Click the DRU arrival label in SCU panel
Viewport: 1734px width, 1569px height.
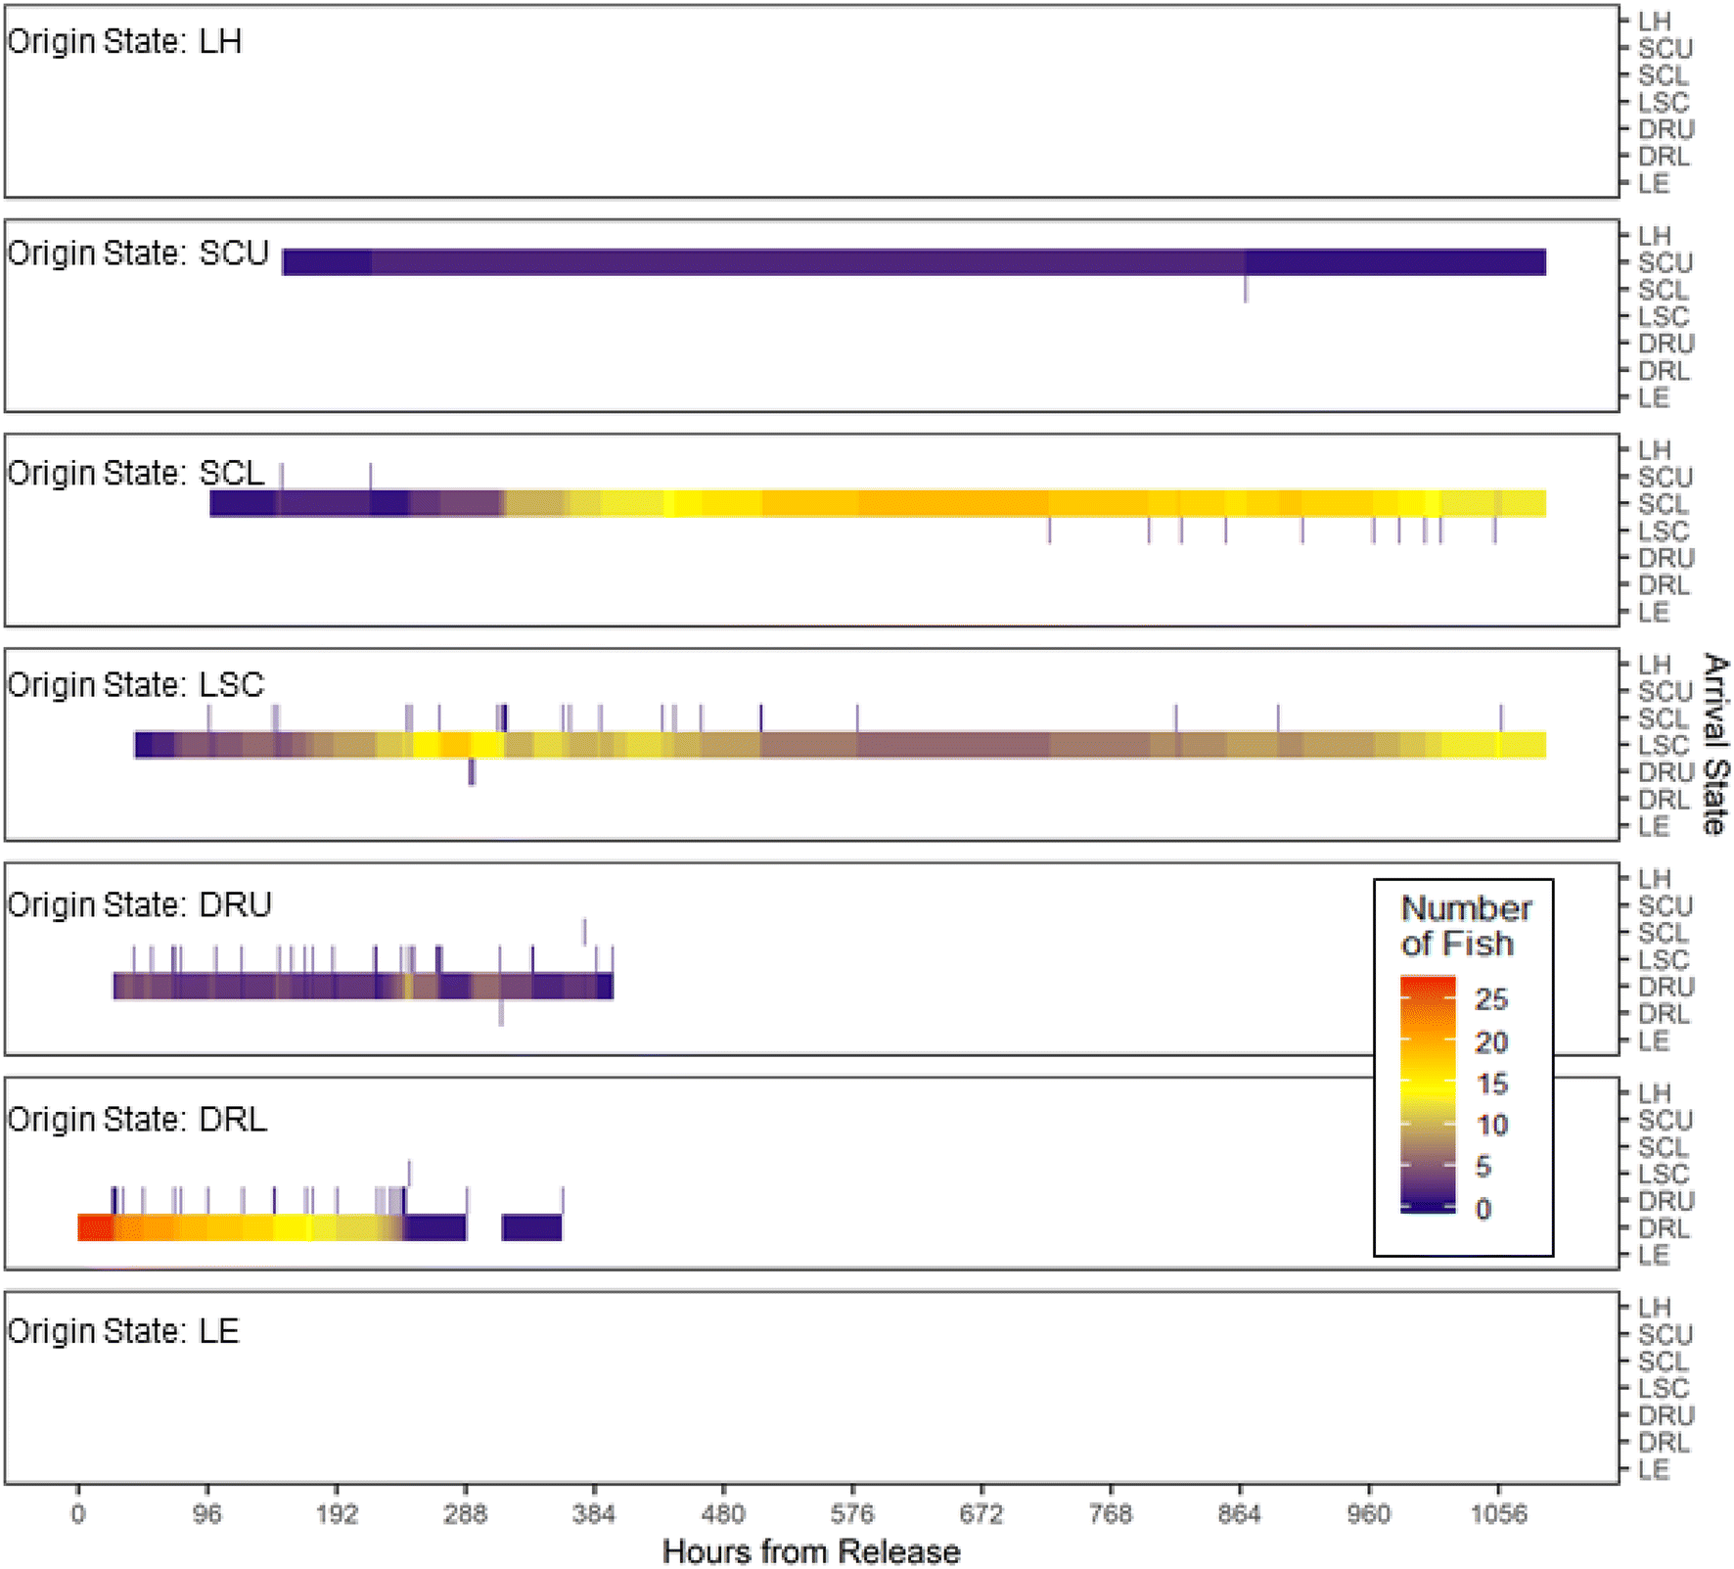(x=1666, y=344)
